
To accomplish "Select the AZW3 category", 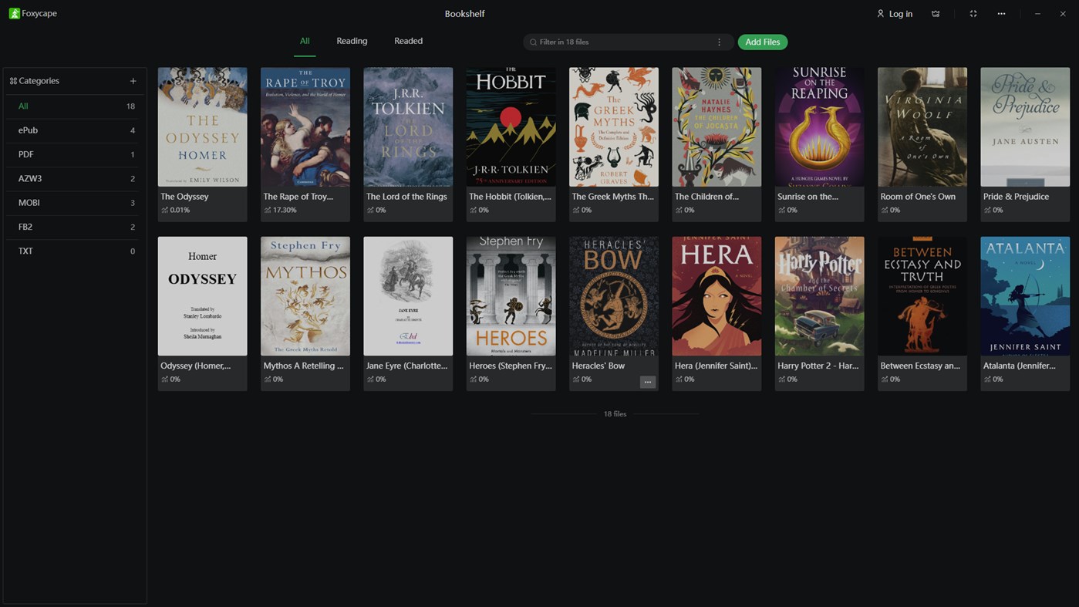I will point(75,178).
